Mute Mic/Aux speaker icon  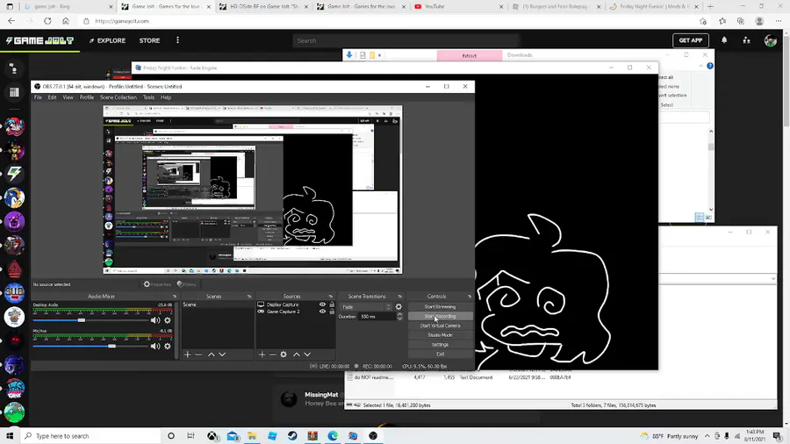click(x=155, y=347)
